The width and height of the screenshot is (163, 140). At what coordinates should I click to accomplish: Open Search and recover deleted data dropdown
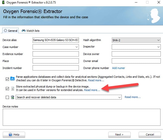click(x=69, y=97)
